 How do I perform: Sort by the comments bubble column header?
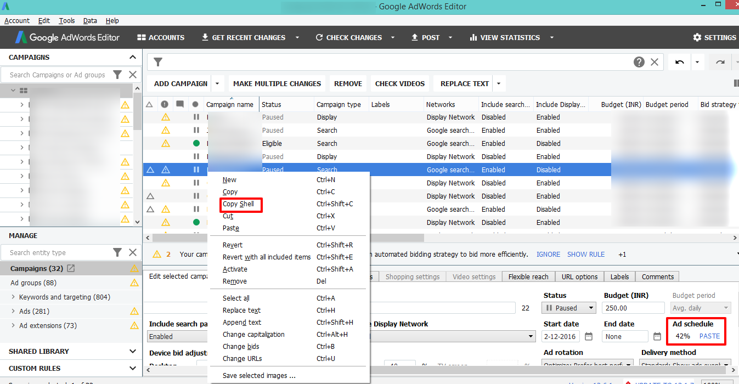(x=180, y=104)
